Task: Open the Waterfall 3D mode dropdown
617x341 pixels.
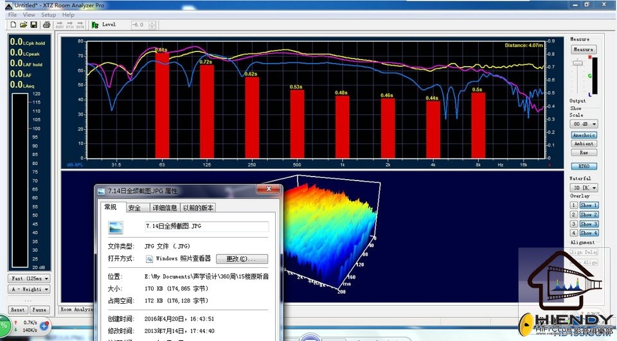Action: [x=584, y=188]
